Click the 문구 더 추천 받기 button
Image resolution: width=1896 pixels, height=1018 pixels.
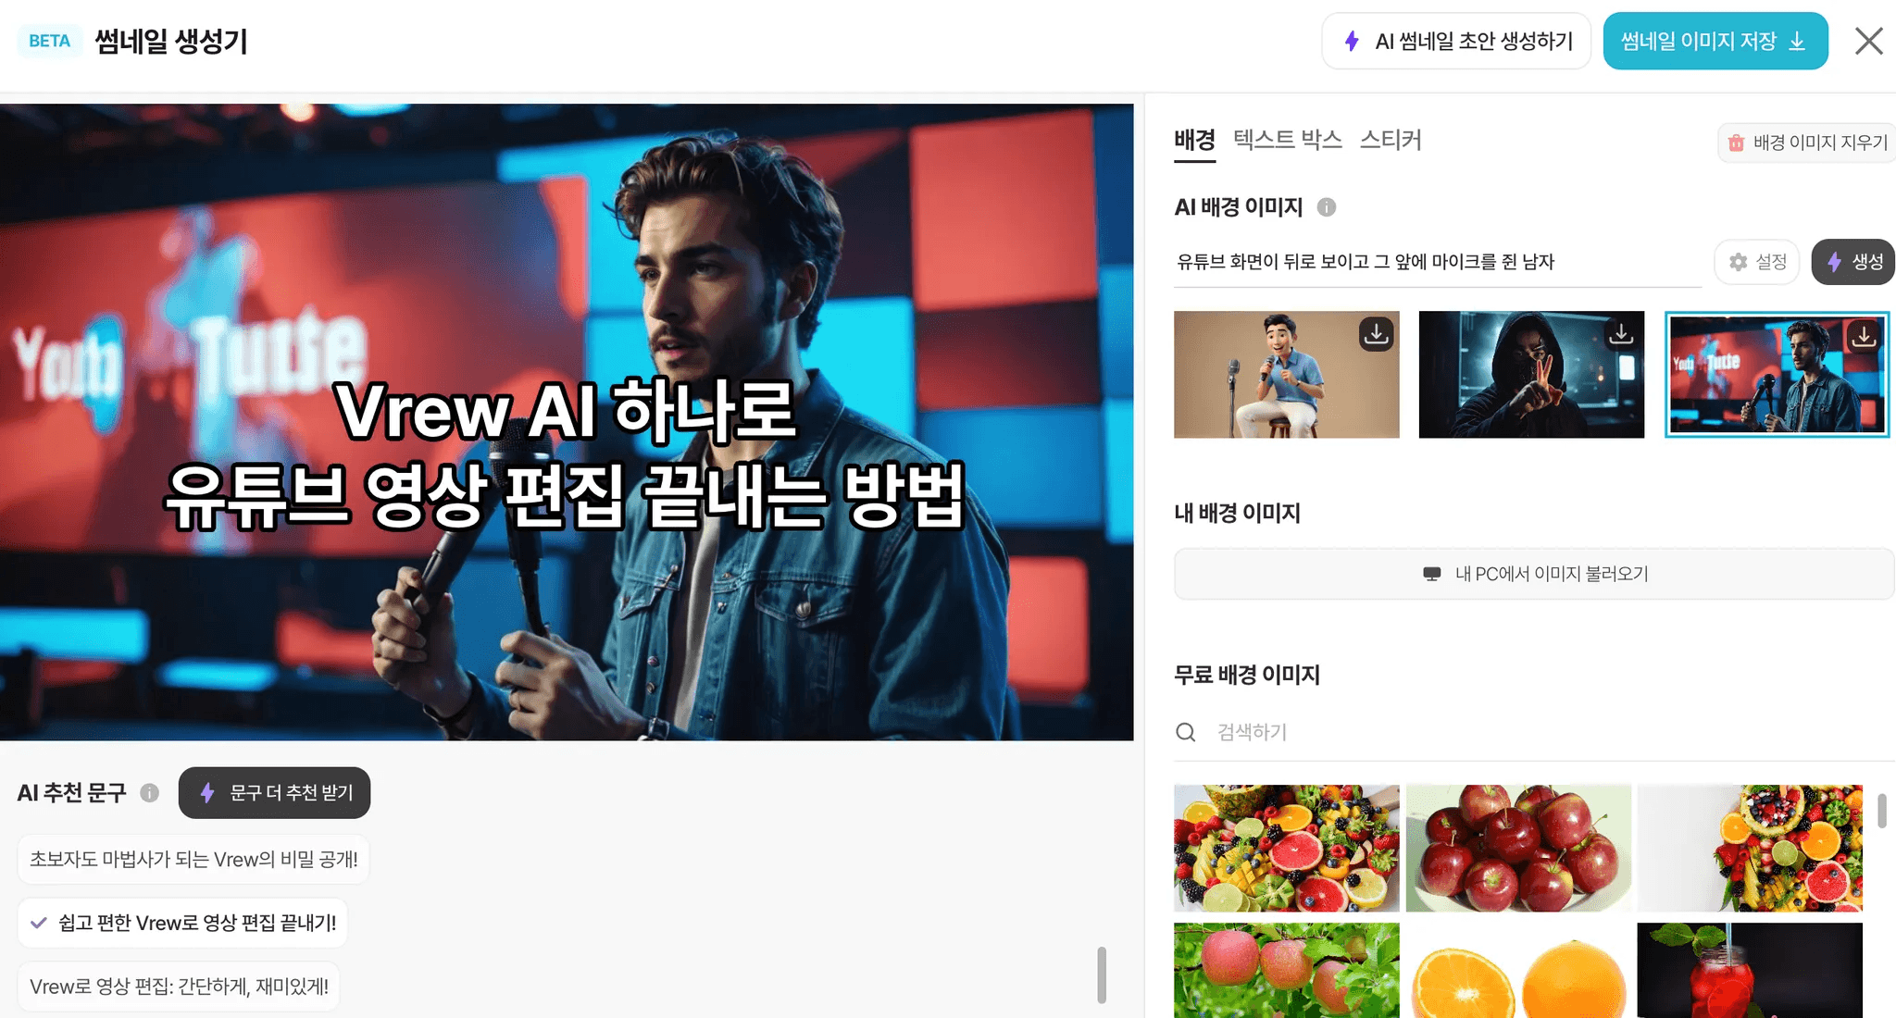tap(274, 793)
